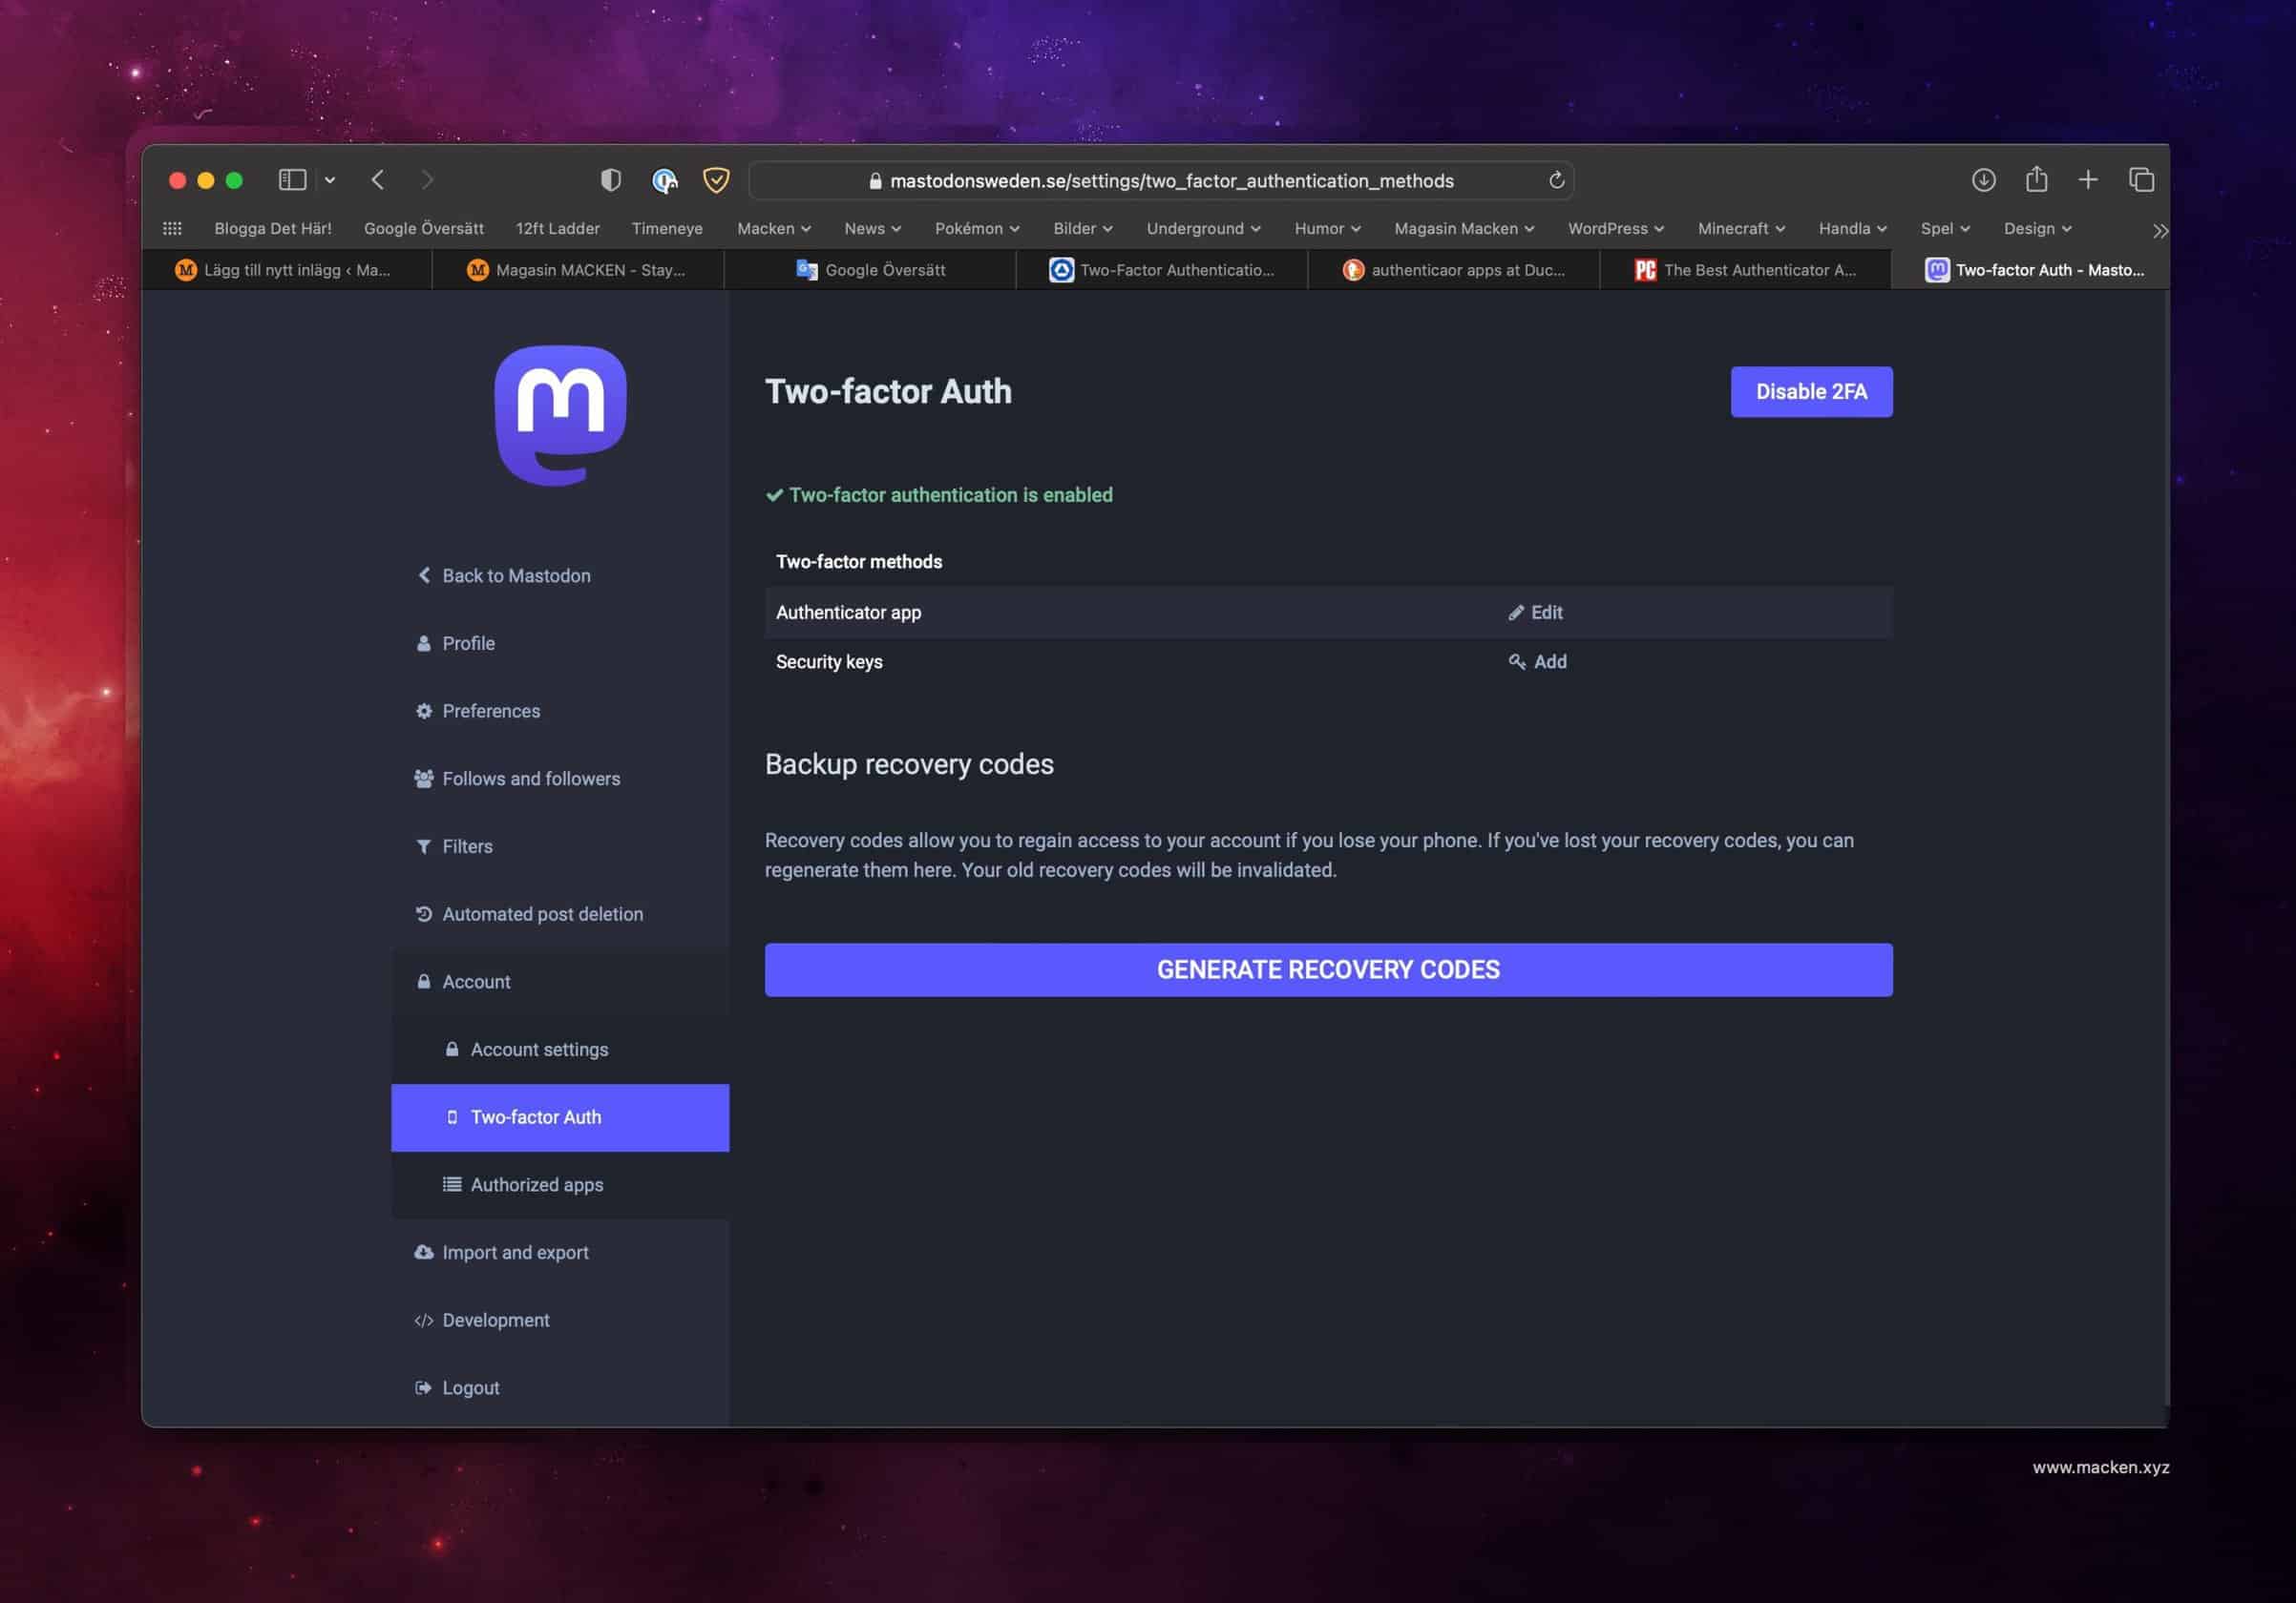
Task: Go back with the back arrow
Action: point(377,180)
